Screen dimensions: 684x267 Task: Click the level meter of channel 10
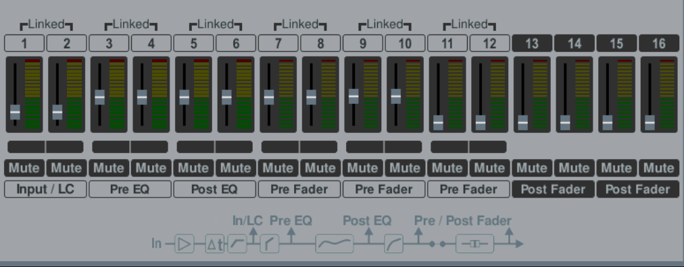413,94
